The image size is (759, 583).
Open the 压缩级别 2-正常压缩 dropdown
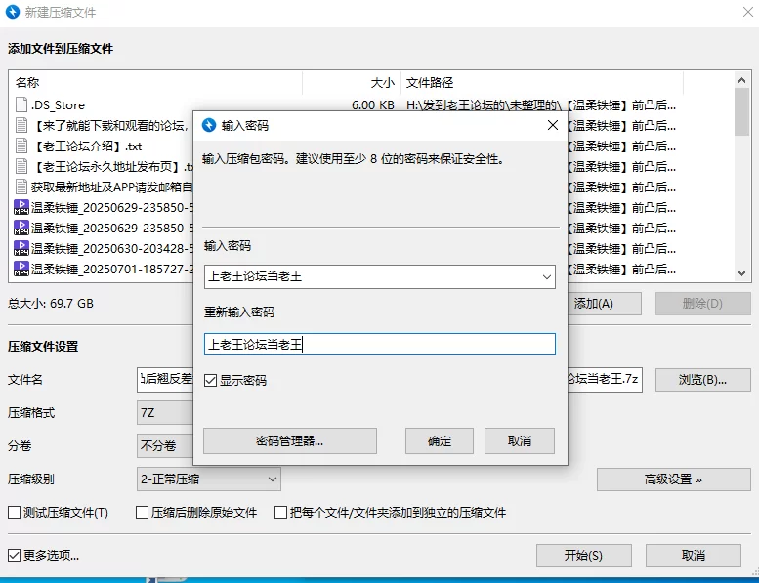click(x=209, y=479)
